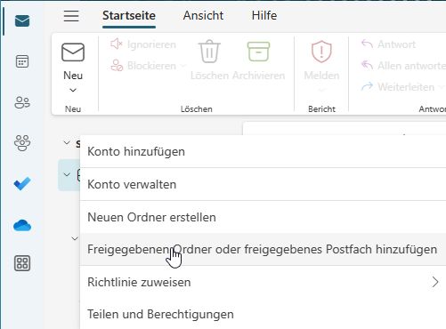Toggle the hamburger navigation pane button

coord(71,16)
